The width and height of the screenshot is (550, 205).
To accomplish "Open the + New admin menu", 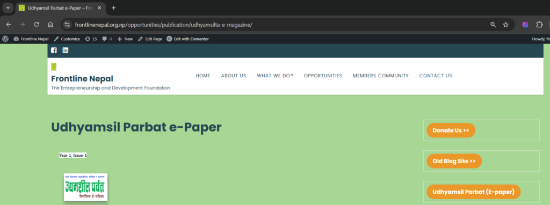I will tap(125, 39).
